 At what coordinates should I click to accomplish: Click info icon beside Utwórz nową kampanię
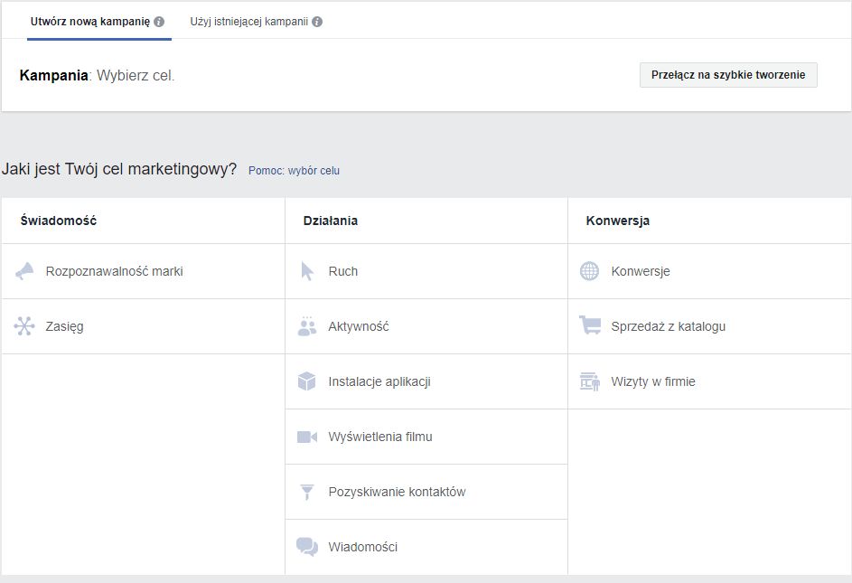click(x=159, y=22)
